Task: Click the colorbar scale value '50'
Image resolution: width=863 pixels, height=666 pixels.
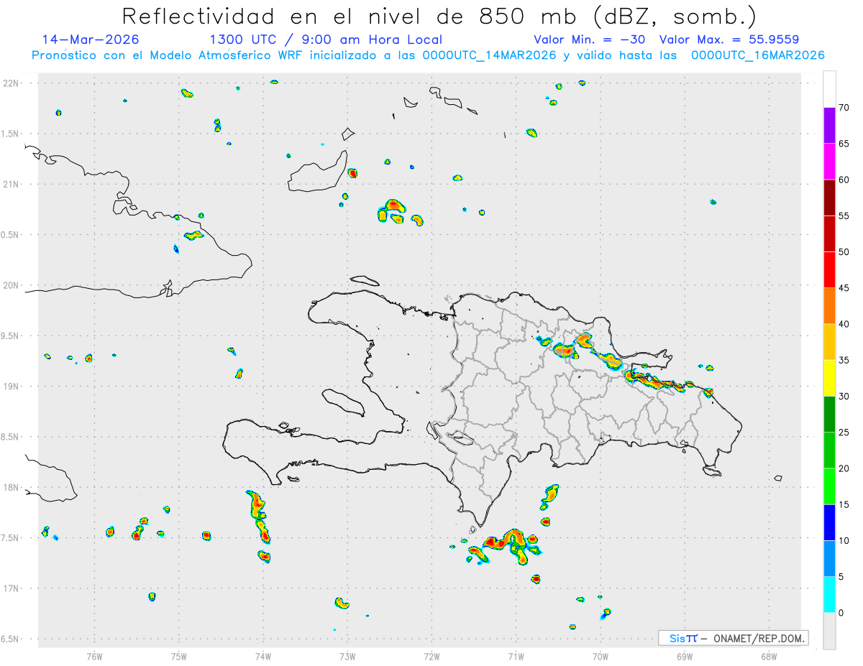Action: coord(844,252)
